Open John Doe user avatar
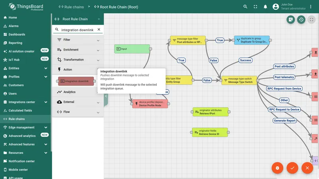This screenshot has width=319, height=179. 276,7
